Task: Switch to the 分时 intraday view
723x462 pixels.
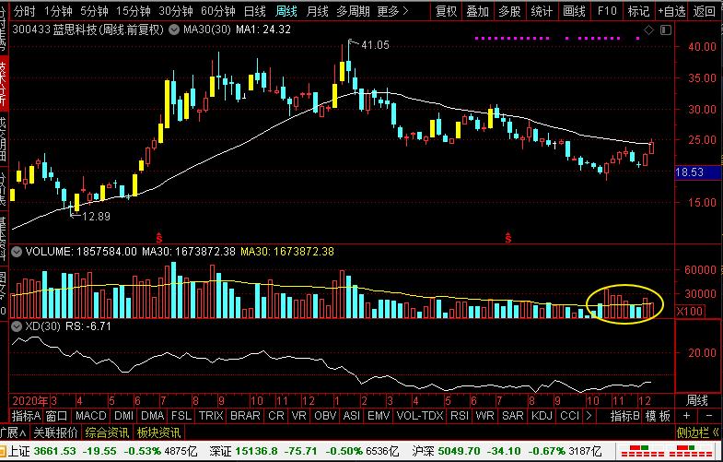Action: tap(25, 11)
